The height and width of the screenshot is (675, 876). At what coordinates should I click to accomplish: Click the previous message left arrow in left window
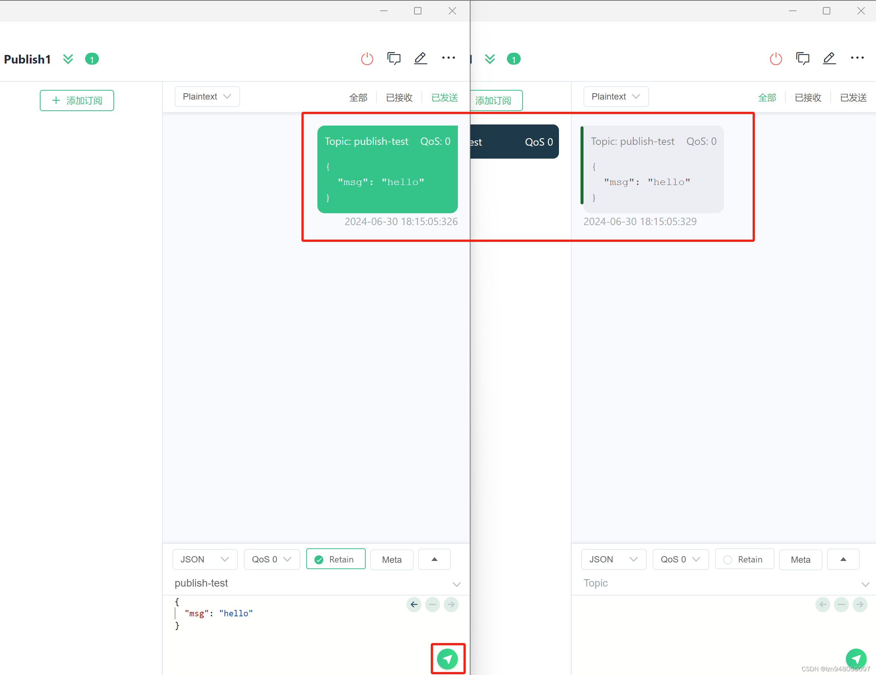(414, 604)
